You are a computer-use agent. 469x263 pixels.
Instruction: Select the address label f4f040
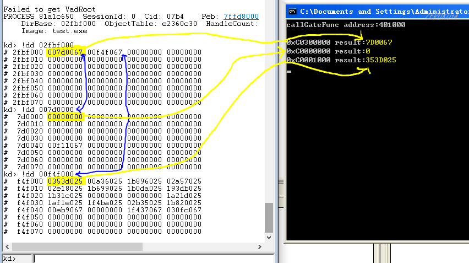click(30, 210)
